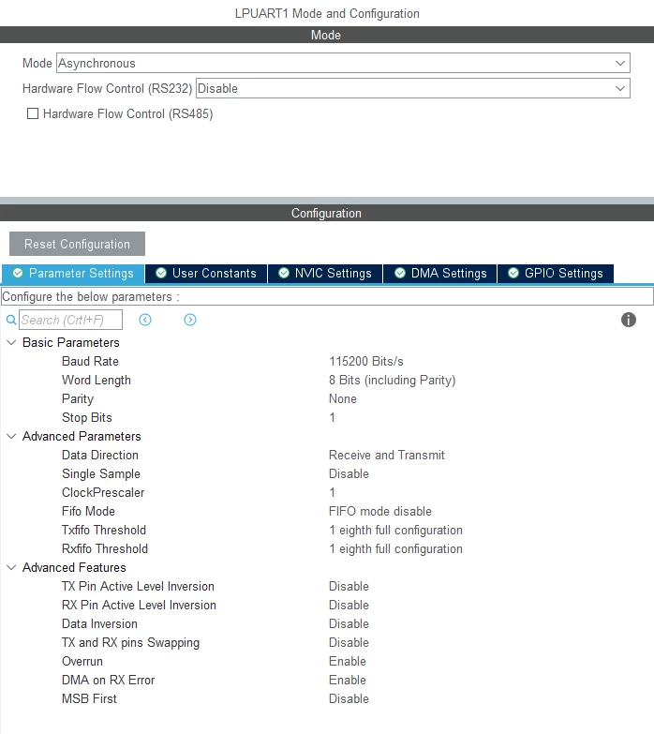Screen dimensions: 654x734
Task: Click DMA on RX Error Enable value
Action: [348, 680]
